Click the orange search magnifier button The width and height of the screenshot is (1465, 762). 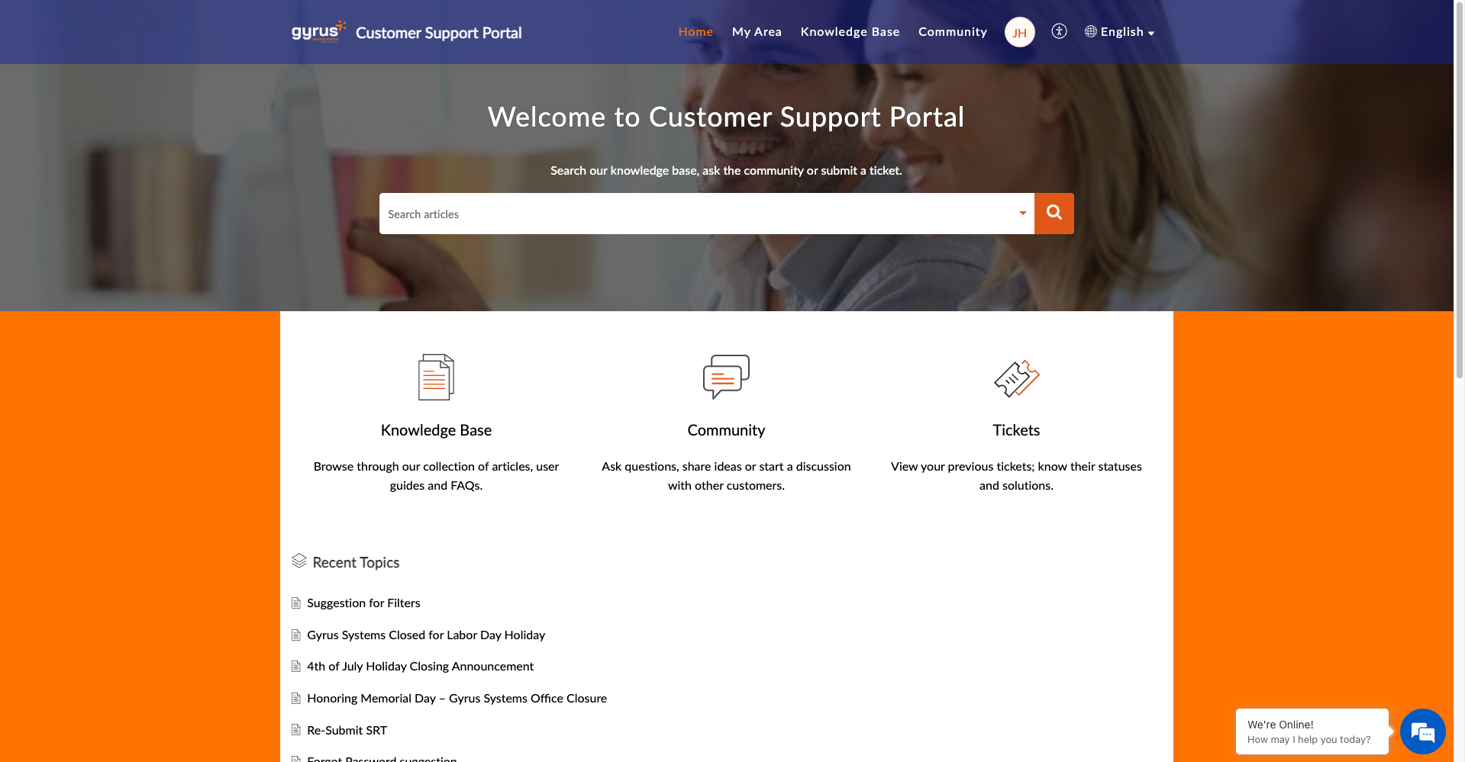pos(1054,214)
